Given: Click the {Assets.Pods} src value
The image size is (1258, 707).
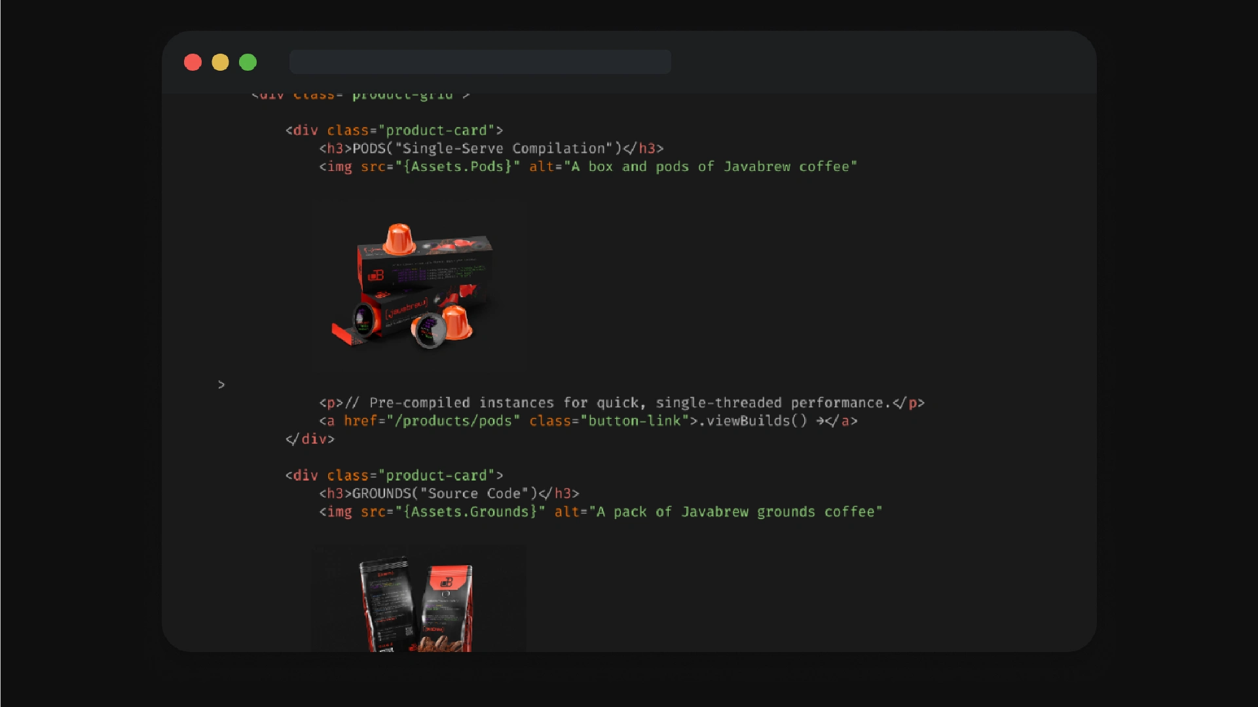Looking at the screenshot, I should 457,167.
